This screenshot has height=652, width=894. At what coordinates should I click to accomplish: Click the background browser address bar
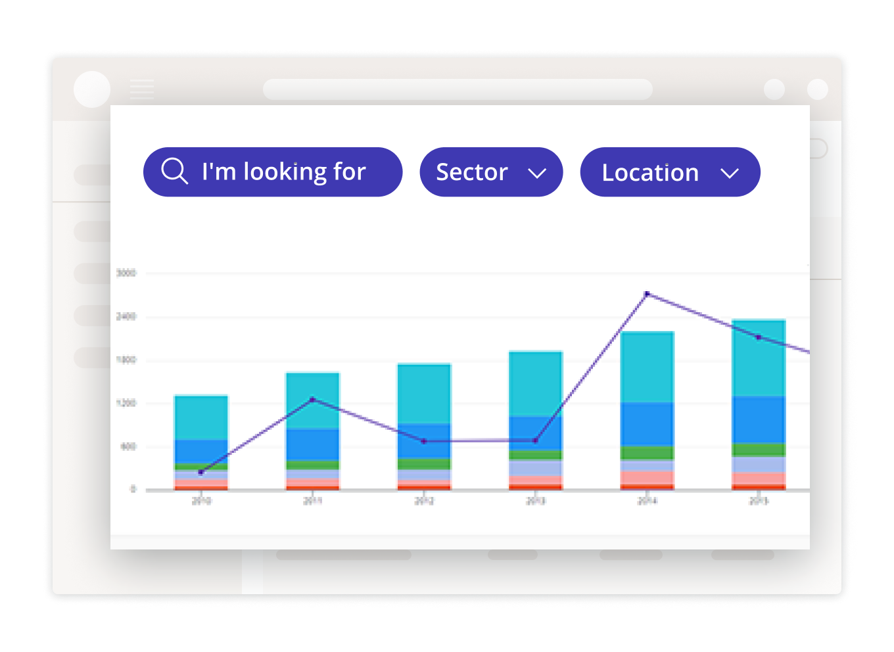point(458,89)
